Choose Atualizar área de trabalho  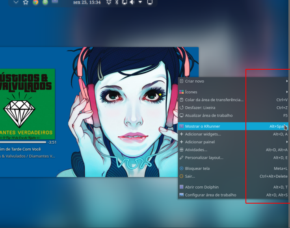[233, 115]
